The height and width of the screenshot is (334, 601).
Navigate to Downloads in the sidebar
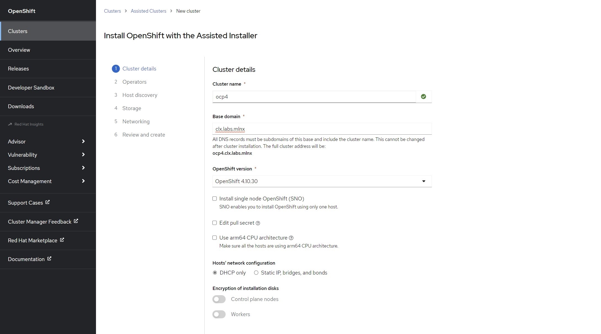point(48,106)
